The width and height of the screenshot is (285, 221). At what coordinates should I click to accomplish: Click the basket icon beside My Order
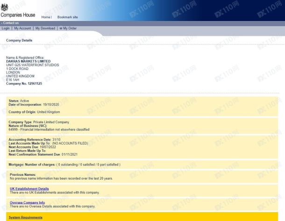[x=61, y=28]
